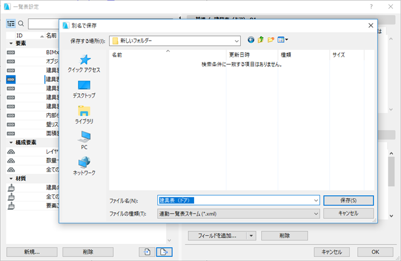Collapse the 構成要素 group
Viewport: 401px width, 261px height.
point(11,143)
